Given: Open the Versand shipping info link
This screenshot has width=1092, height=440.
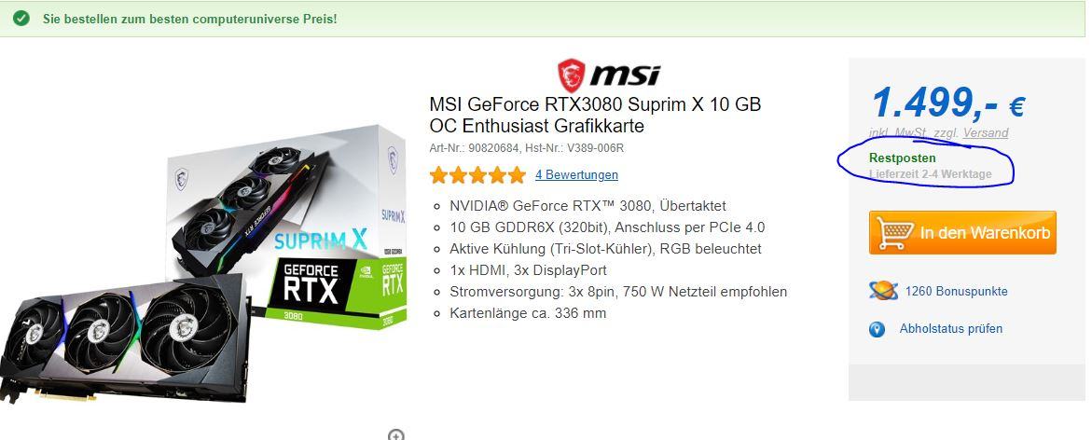Looking at the screenshot, I should click(986, 133).
